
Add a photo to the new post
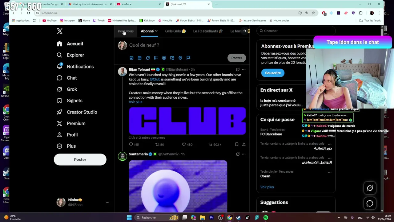[x=131, y=58]
